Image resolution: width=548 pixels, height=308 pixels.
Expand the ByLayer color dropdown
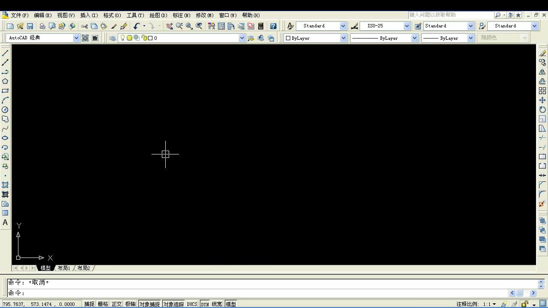[343, 38]
